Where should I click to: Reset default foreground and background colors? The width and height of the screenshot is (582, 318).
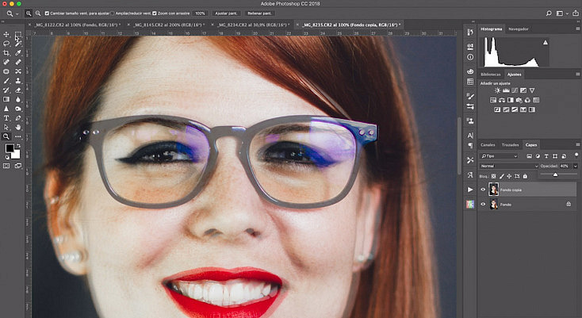[7, 157]
